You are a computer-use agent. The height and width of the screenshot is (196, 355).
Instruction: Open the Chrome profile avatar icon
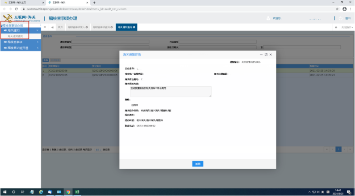point(345,9)
